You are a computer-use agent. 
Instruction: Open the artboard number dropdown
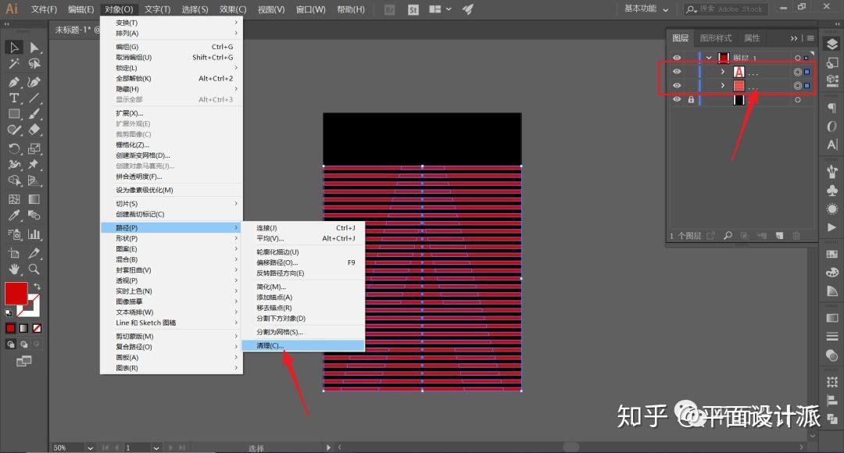pos(156,448)
